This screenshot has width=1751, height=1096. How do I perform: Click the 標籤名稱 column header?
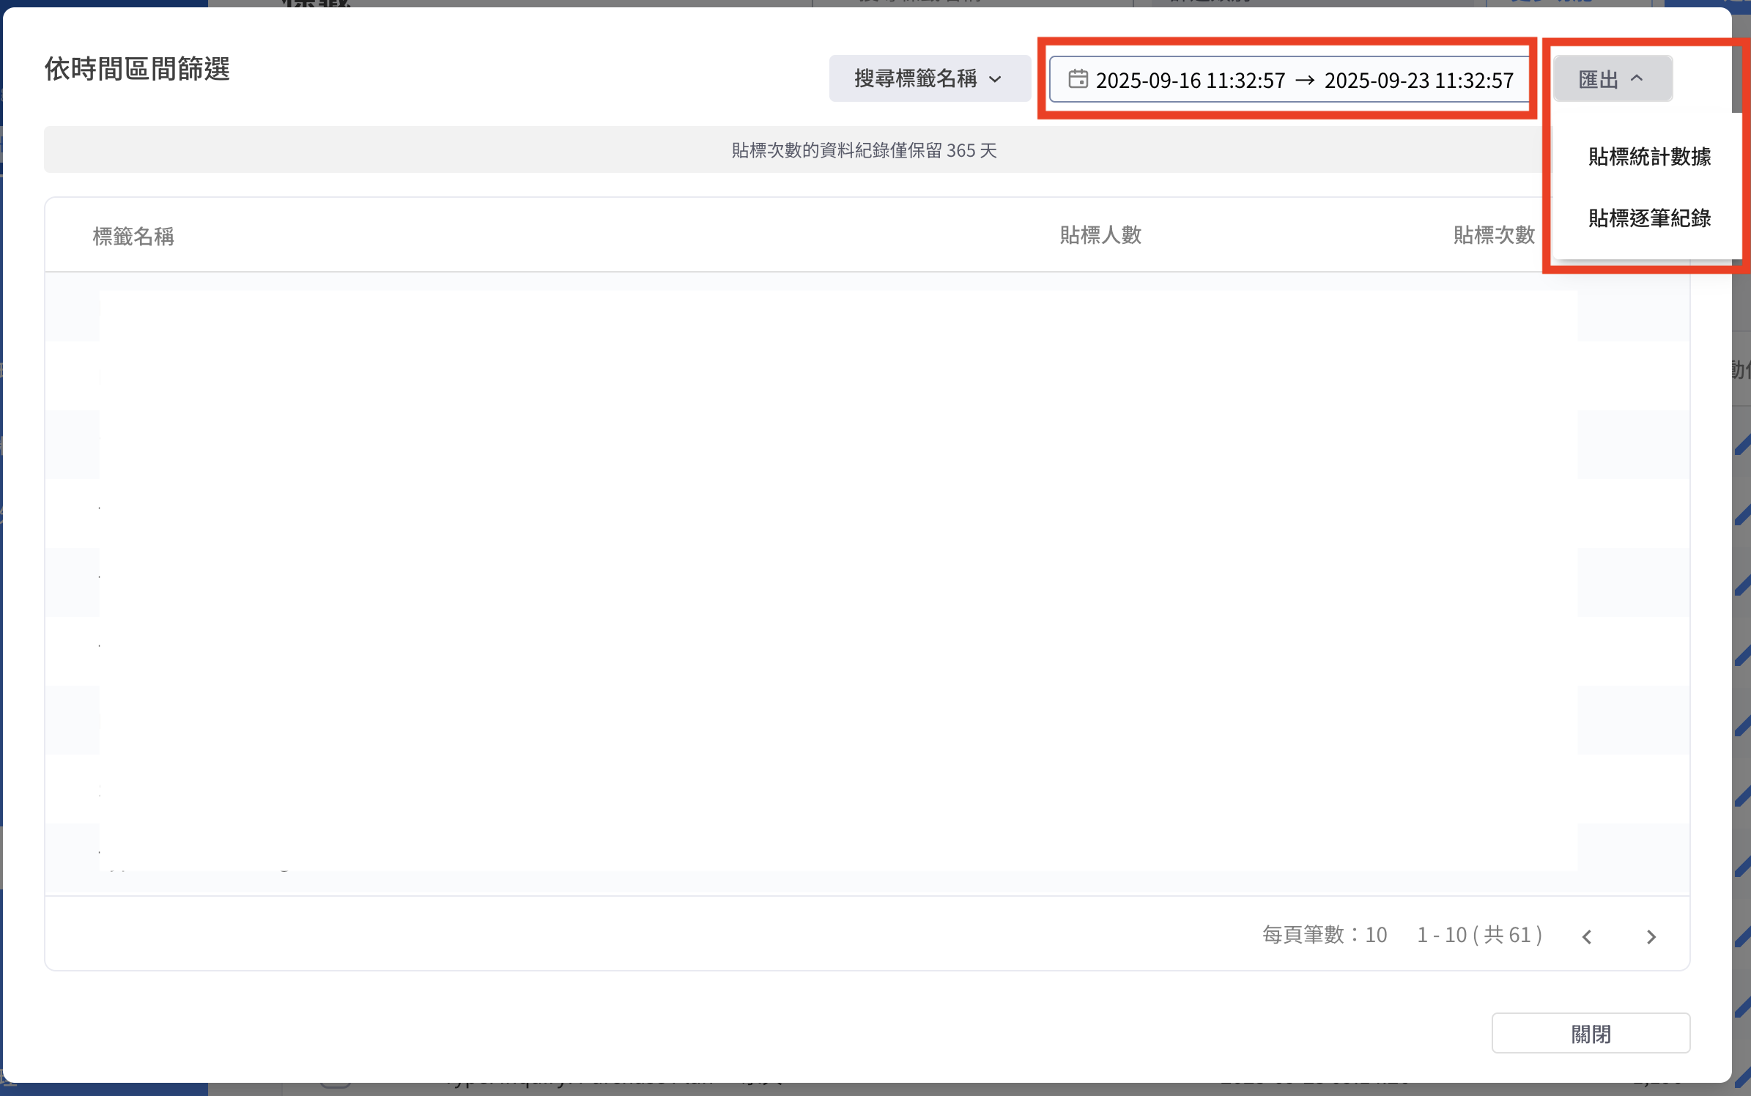(x=133, y=236)
